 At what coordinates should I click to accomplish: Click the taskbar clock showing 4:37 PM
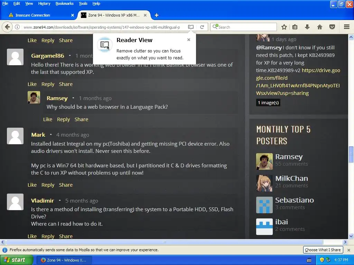tap(341, 260)
